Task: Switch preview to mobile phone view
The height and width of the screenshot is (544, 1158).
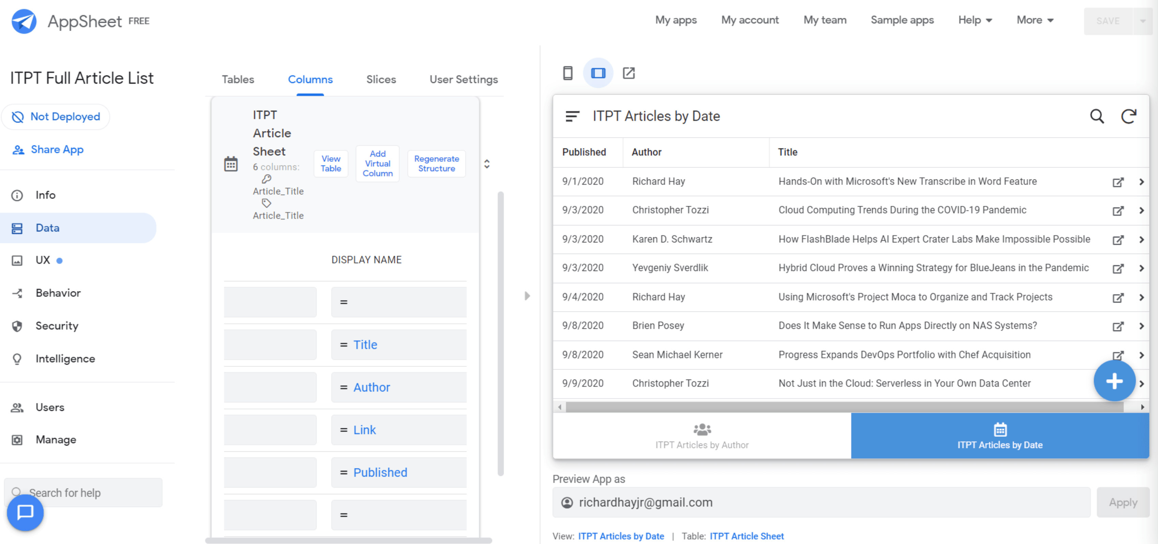Action: point(568,73)
